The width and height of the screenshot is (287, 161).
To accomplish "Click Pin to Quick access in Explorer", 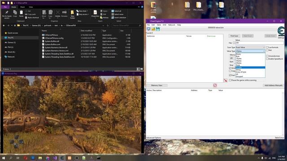I will tap(7, 14).
